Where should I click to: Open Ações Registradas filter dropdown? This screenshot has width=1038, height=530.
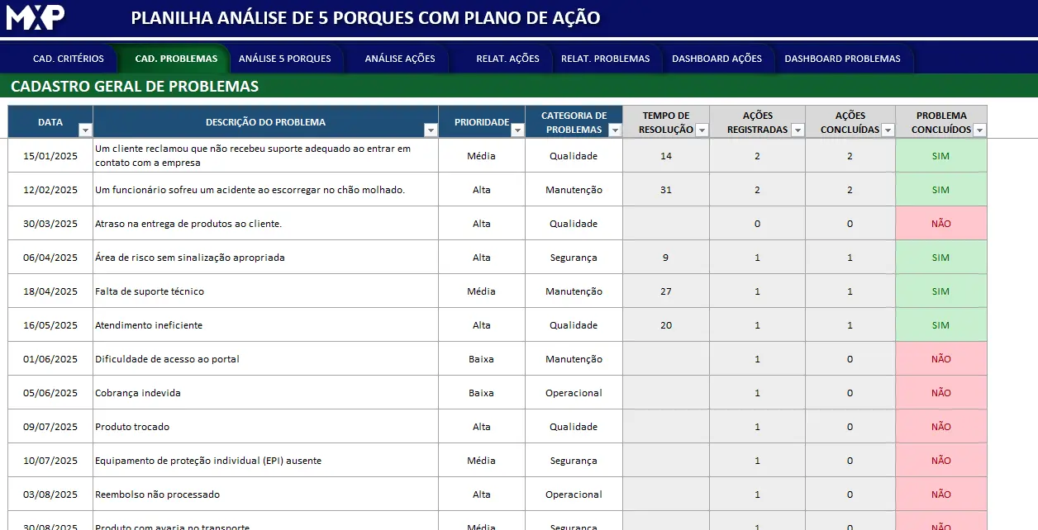tap(798, 130)
